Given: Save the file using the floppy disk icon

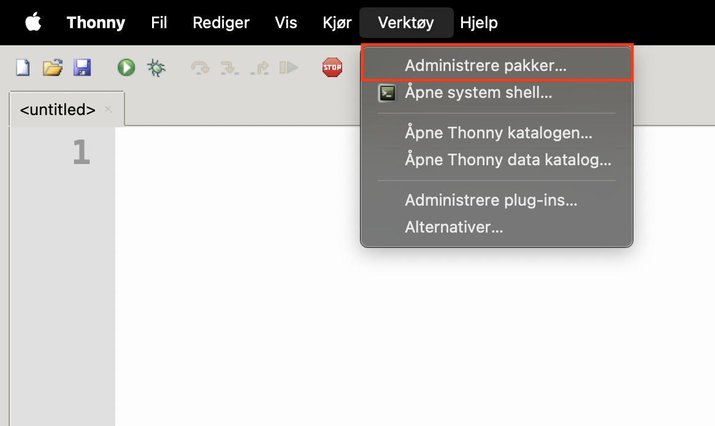Looking at the screenshot, I should 82,67.
